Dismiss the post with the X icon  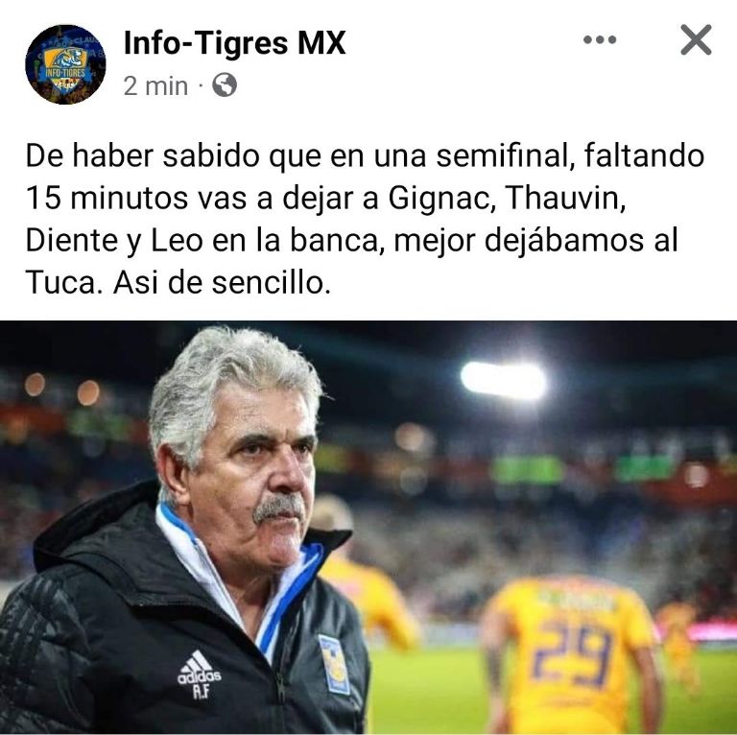(x=696, y=40)
